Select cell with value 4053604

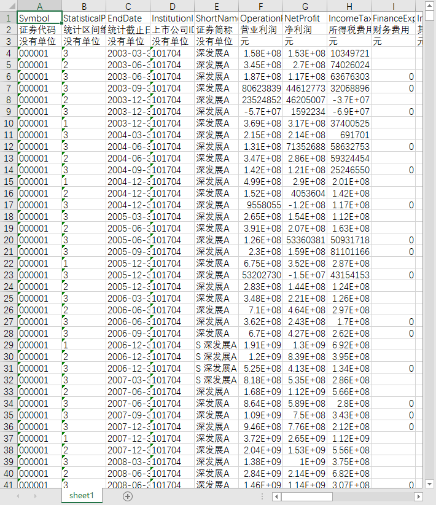pyautogui.click(x=305, y=194)
